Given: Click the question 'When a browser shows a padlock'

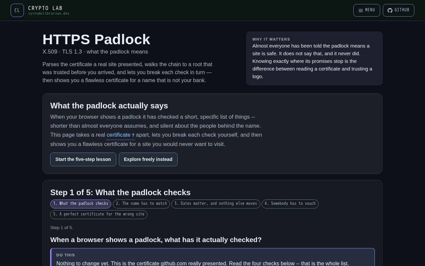Looking at the screenshot, I should (156, 240).
